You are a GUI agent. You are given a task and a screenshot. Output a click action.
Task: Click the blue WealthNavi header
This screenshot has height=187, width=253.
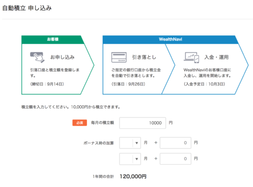coord(171,39)
